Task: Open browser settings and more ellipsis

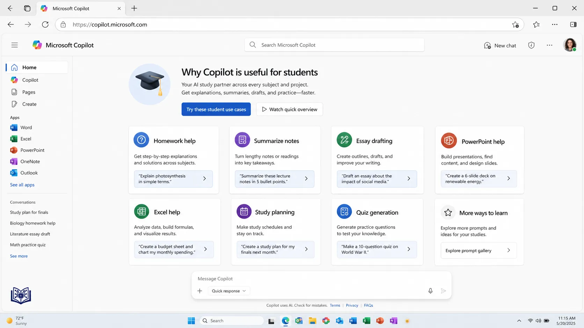Action: (555, 24)
